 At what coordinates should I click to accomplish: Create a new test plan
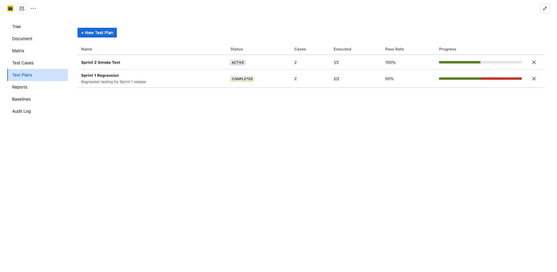[97, 32]
